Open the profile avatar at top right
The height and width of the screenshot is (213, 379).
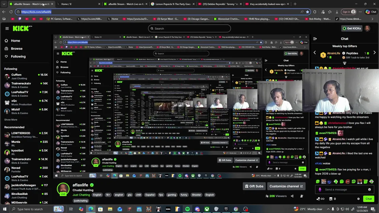click(x=367, y=28)
